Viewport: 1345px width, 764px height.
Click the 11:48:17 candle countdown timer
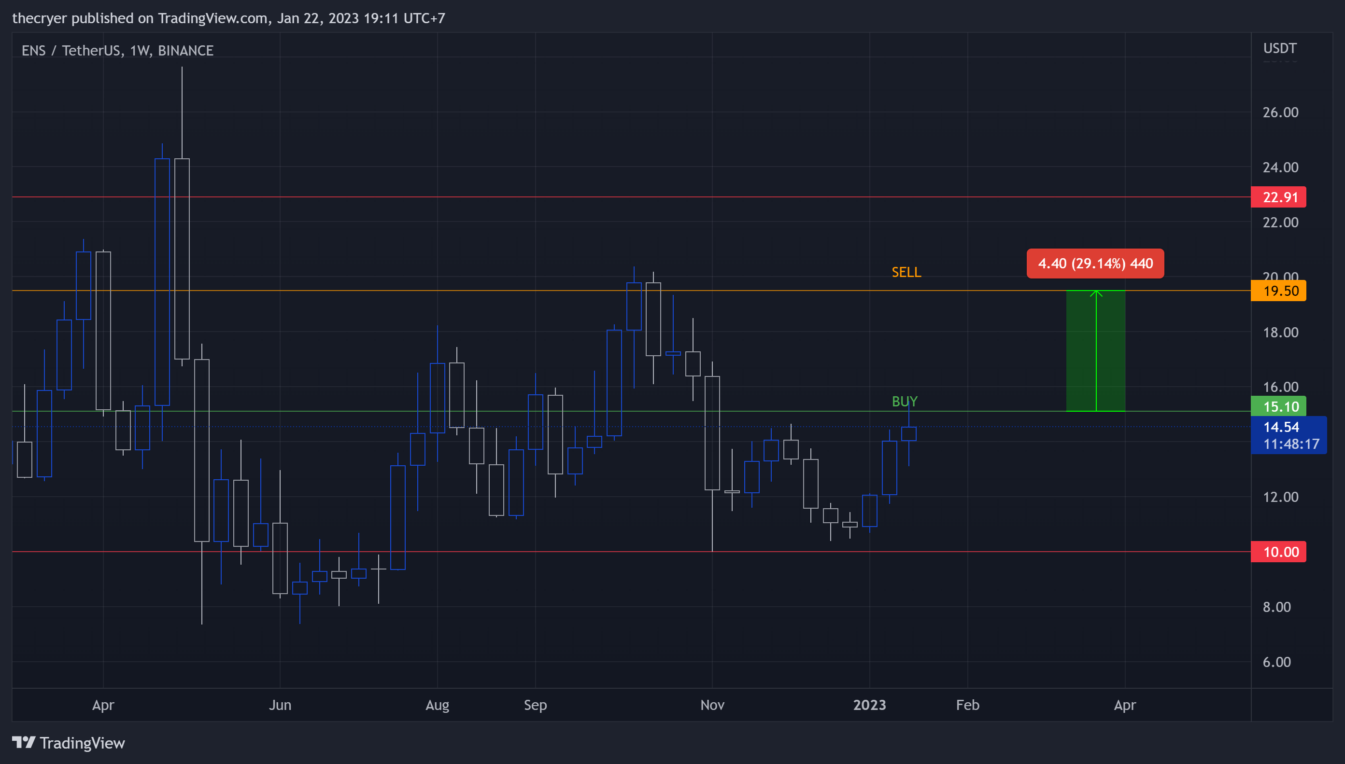[1291, 444]
